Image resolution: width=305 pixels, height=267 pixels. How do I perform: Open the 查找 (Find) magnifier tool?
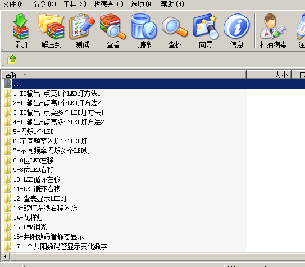(175, 31)
